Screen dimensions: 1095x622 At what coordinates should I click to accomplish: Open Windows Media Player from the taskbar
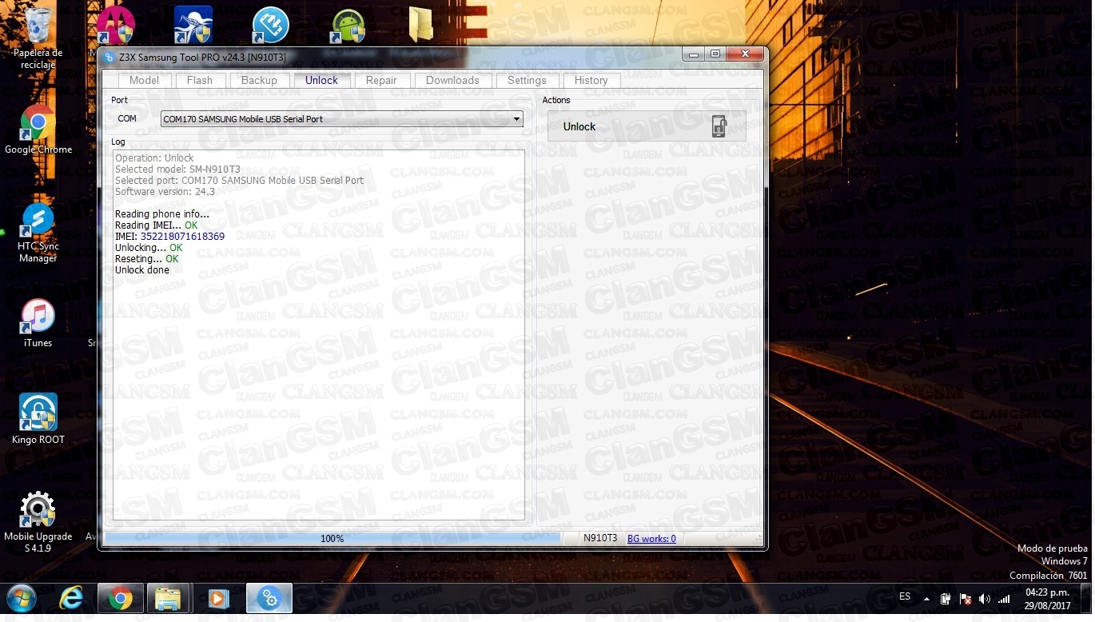tap(218, 599)
